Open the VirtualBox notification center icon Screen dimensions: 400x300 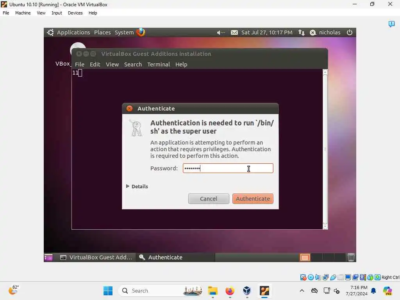click(x=391, y=24)
